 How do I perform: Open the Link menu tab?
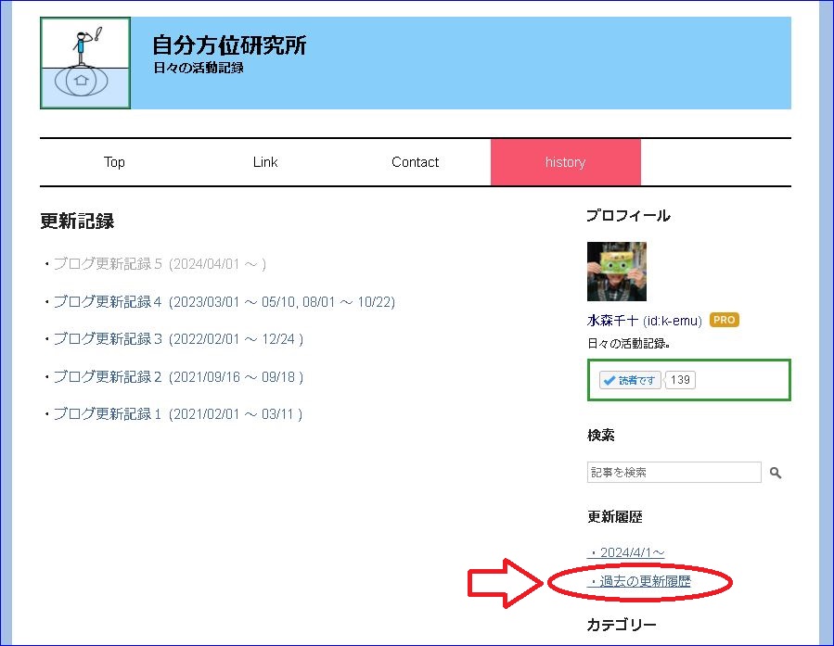click(x=265, y=162)
